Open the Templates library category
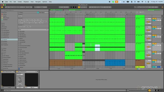Screen dimensions: 164x92 tap(6, 45)
